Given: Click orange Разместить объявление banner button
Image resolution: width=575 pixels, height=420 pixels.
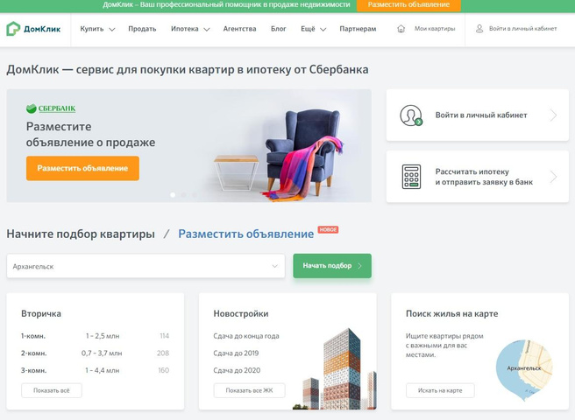Looking at the screenshot, I should (x=82, y=169).
